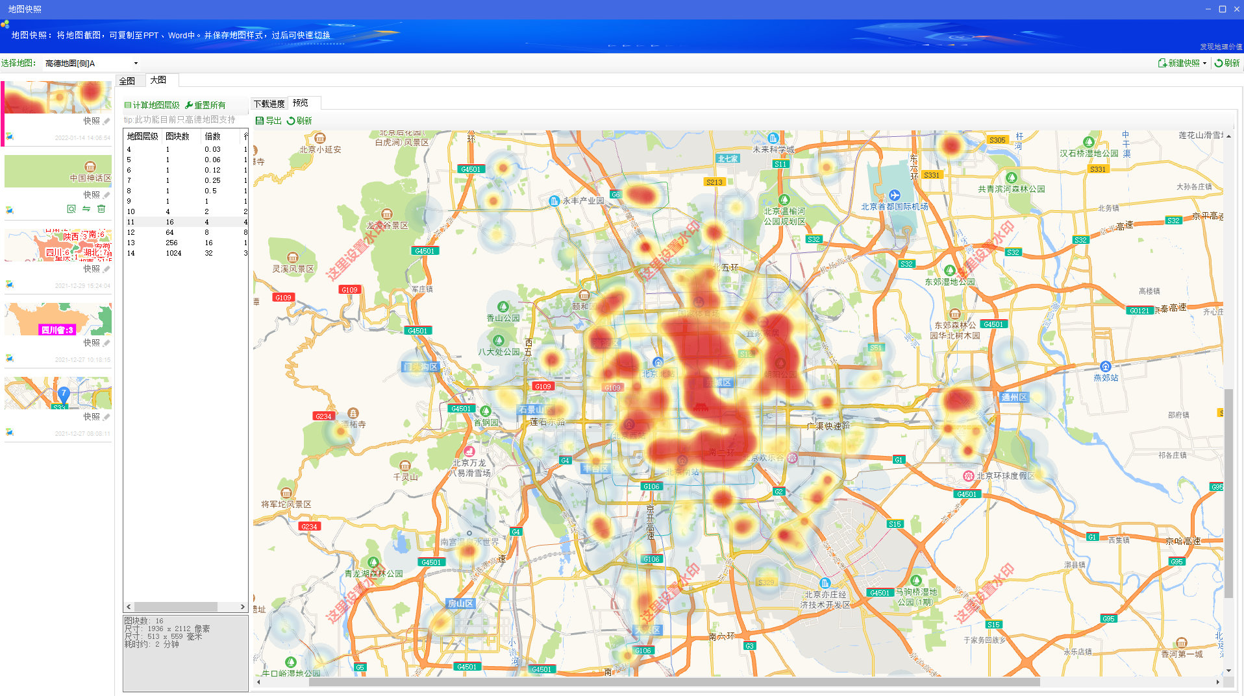Click map icon at left of 中国神话区 snapshot row
This screenshot has height=696, width=1244.
coord(10,210)
